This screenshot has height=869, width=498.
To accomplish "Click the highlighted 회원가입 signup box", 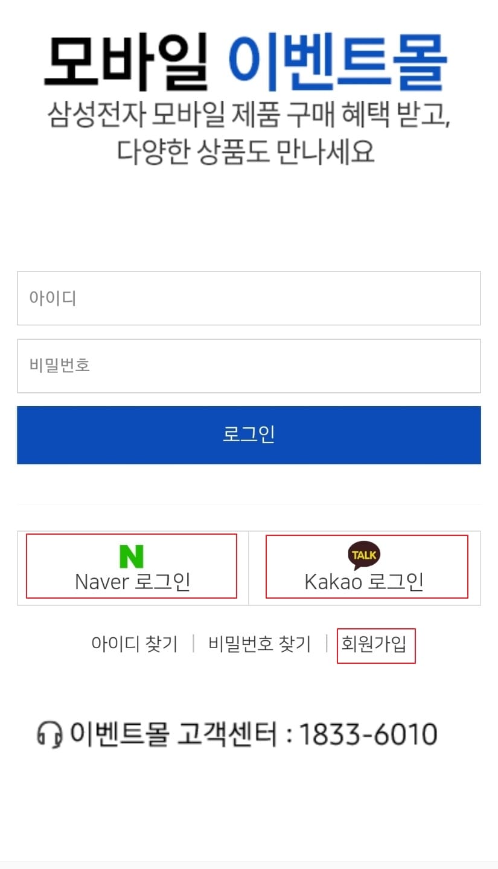I will click(376, 645).
